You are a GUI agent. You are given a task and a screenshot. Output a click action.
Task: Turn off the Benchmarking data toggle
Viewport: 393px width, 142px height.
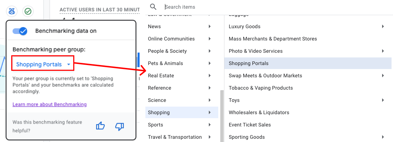click(20, 31)
